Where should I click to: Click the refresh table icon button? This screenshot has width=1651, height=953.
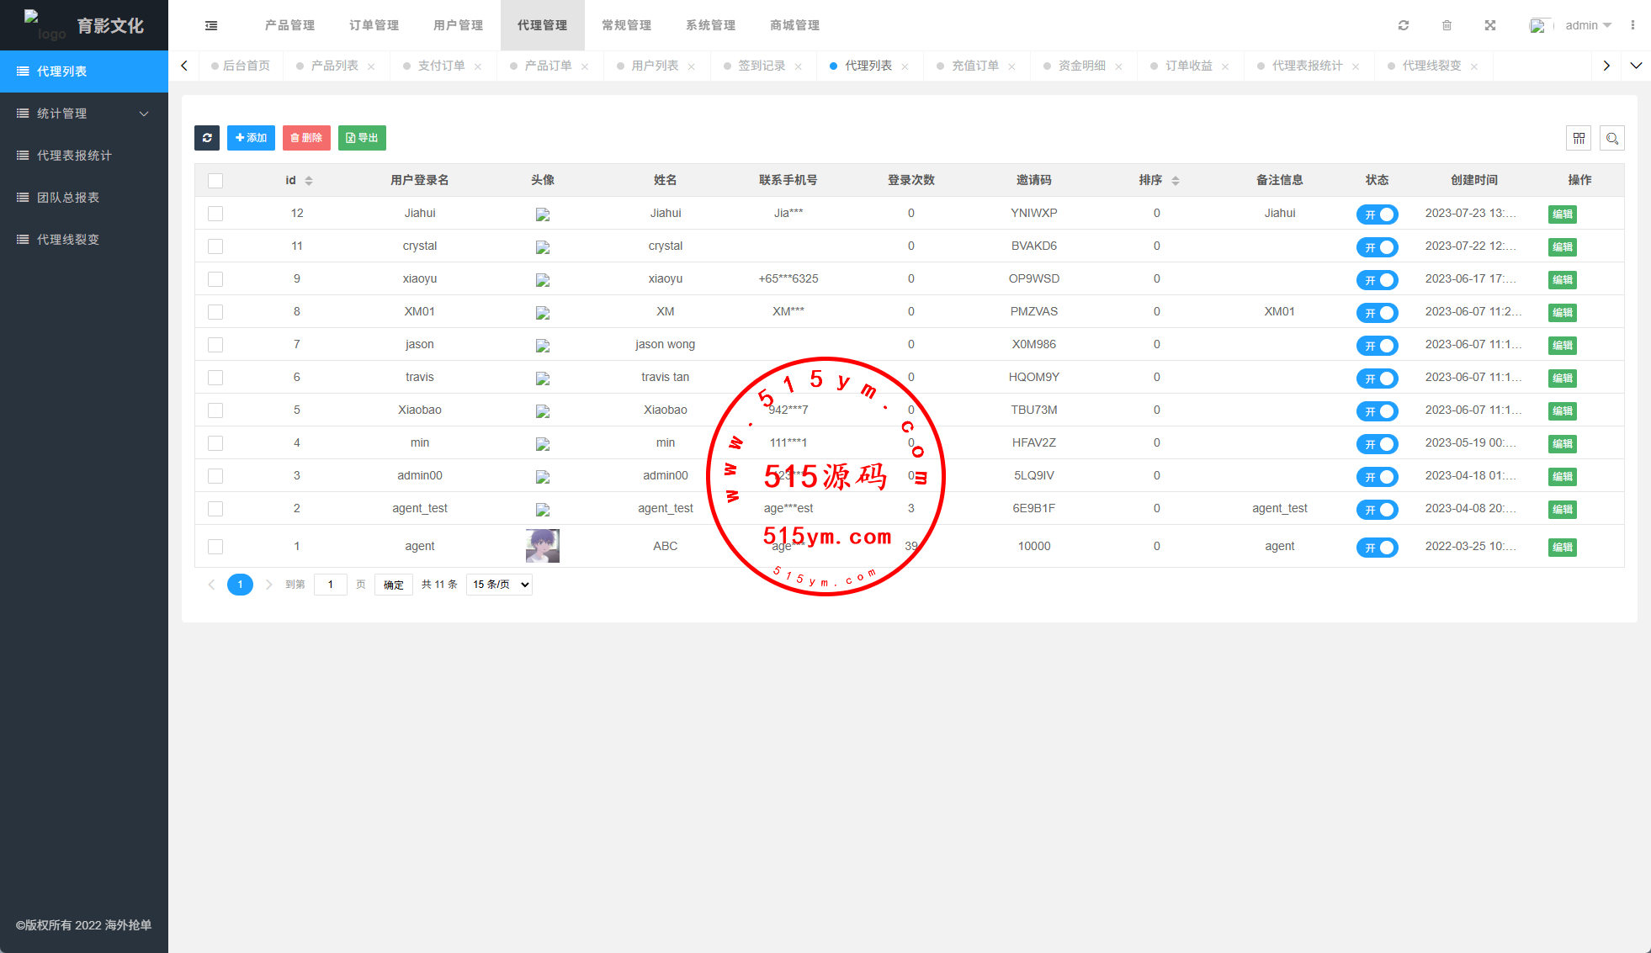[x=207, y=138]
